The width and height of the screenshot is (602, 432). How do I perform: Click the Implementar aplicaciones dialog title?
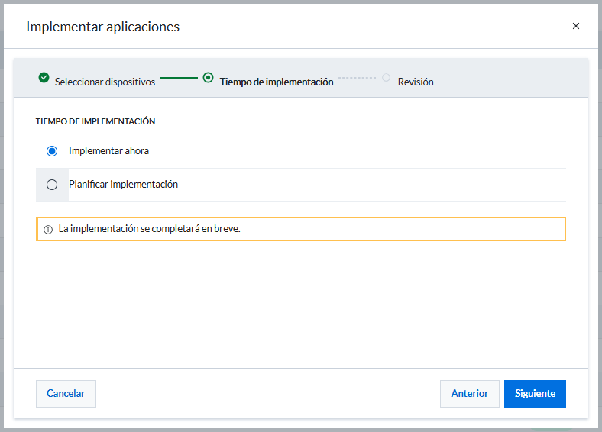[103, 27]
